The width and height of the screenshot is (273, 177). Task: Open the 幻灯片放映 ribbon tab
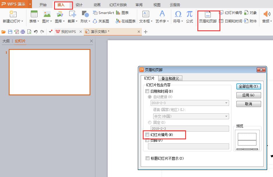pyautogui.click(x=118, y=5)
